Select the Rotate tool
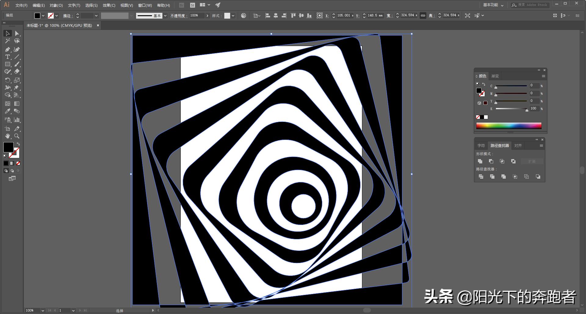 (8, 80)
